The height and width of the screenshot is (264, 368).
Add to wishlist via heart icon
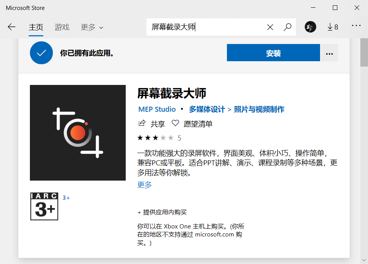[175, 123]
